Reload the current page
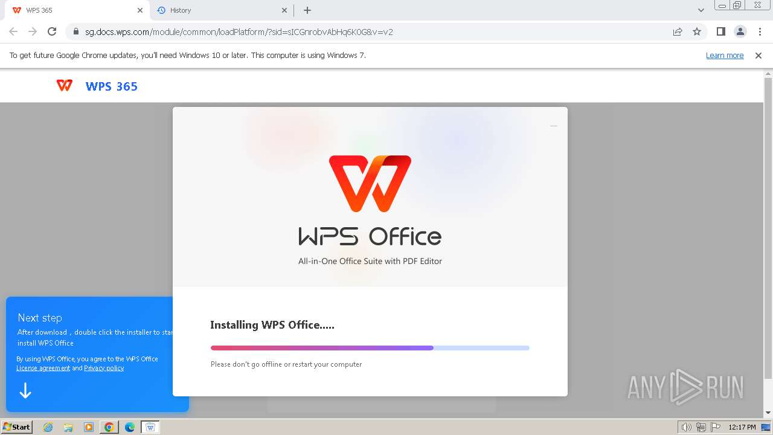 [x=52, y=31]
